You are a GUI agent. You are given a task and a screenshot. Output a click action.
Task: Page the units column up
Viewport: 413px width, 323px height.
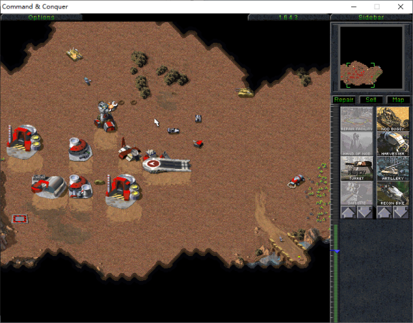pyautogui.click(x=385, y=212)
